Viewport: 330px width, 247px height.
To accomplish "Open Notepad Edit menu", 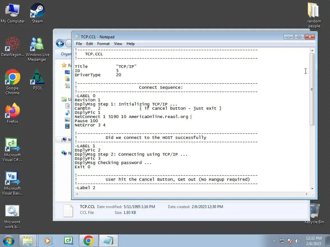I will (90, 44).
